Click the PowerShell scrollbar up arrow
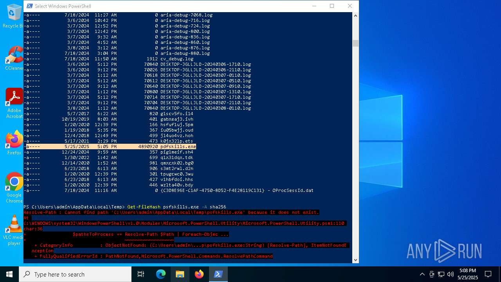 (355, 16)
